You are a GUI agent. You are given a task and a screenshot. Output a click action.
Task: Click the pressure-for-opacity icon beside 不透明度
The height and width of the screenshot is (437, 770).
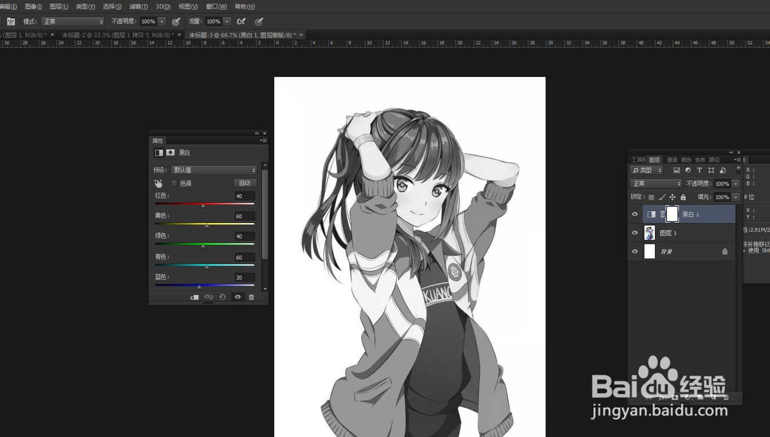pyautogui.click(x=176, y=21)
